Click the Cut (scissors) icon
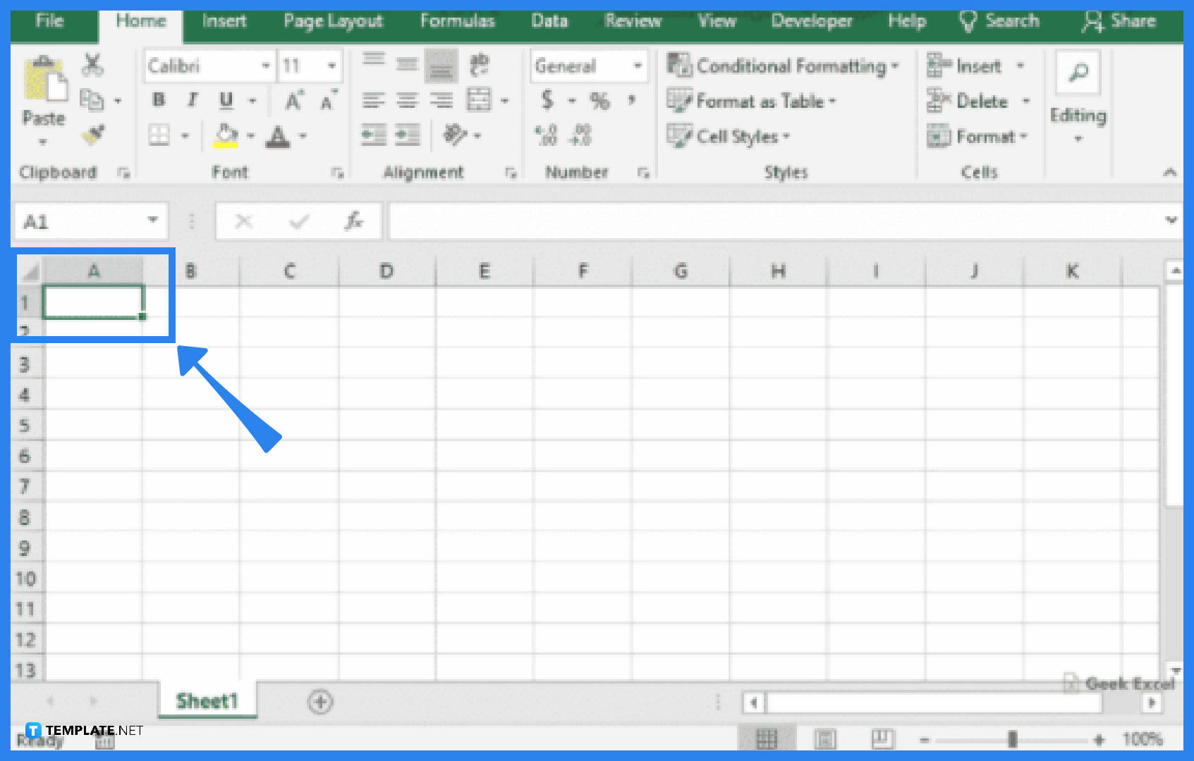This screenshot has width=1194, height=761. coord(92,65)
